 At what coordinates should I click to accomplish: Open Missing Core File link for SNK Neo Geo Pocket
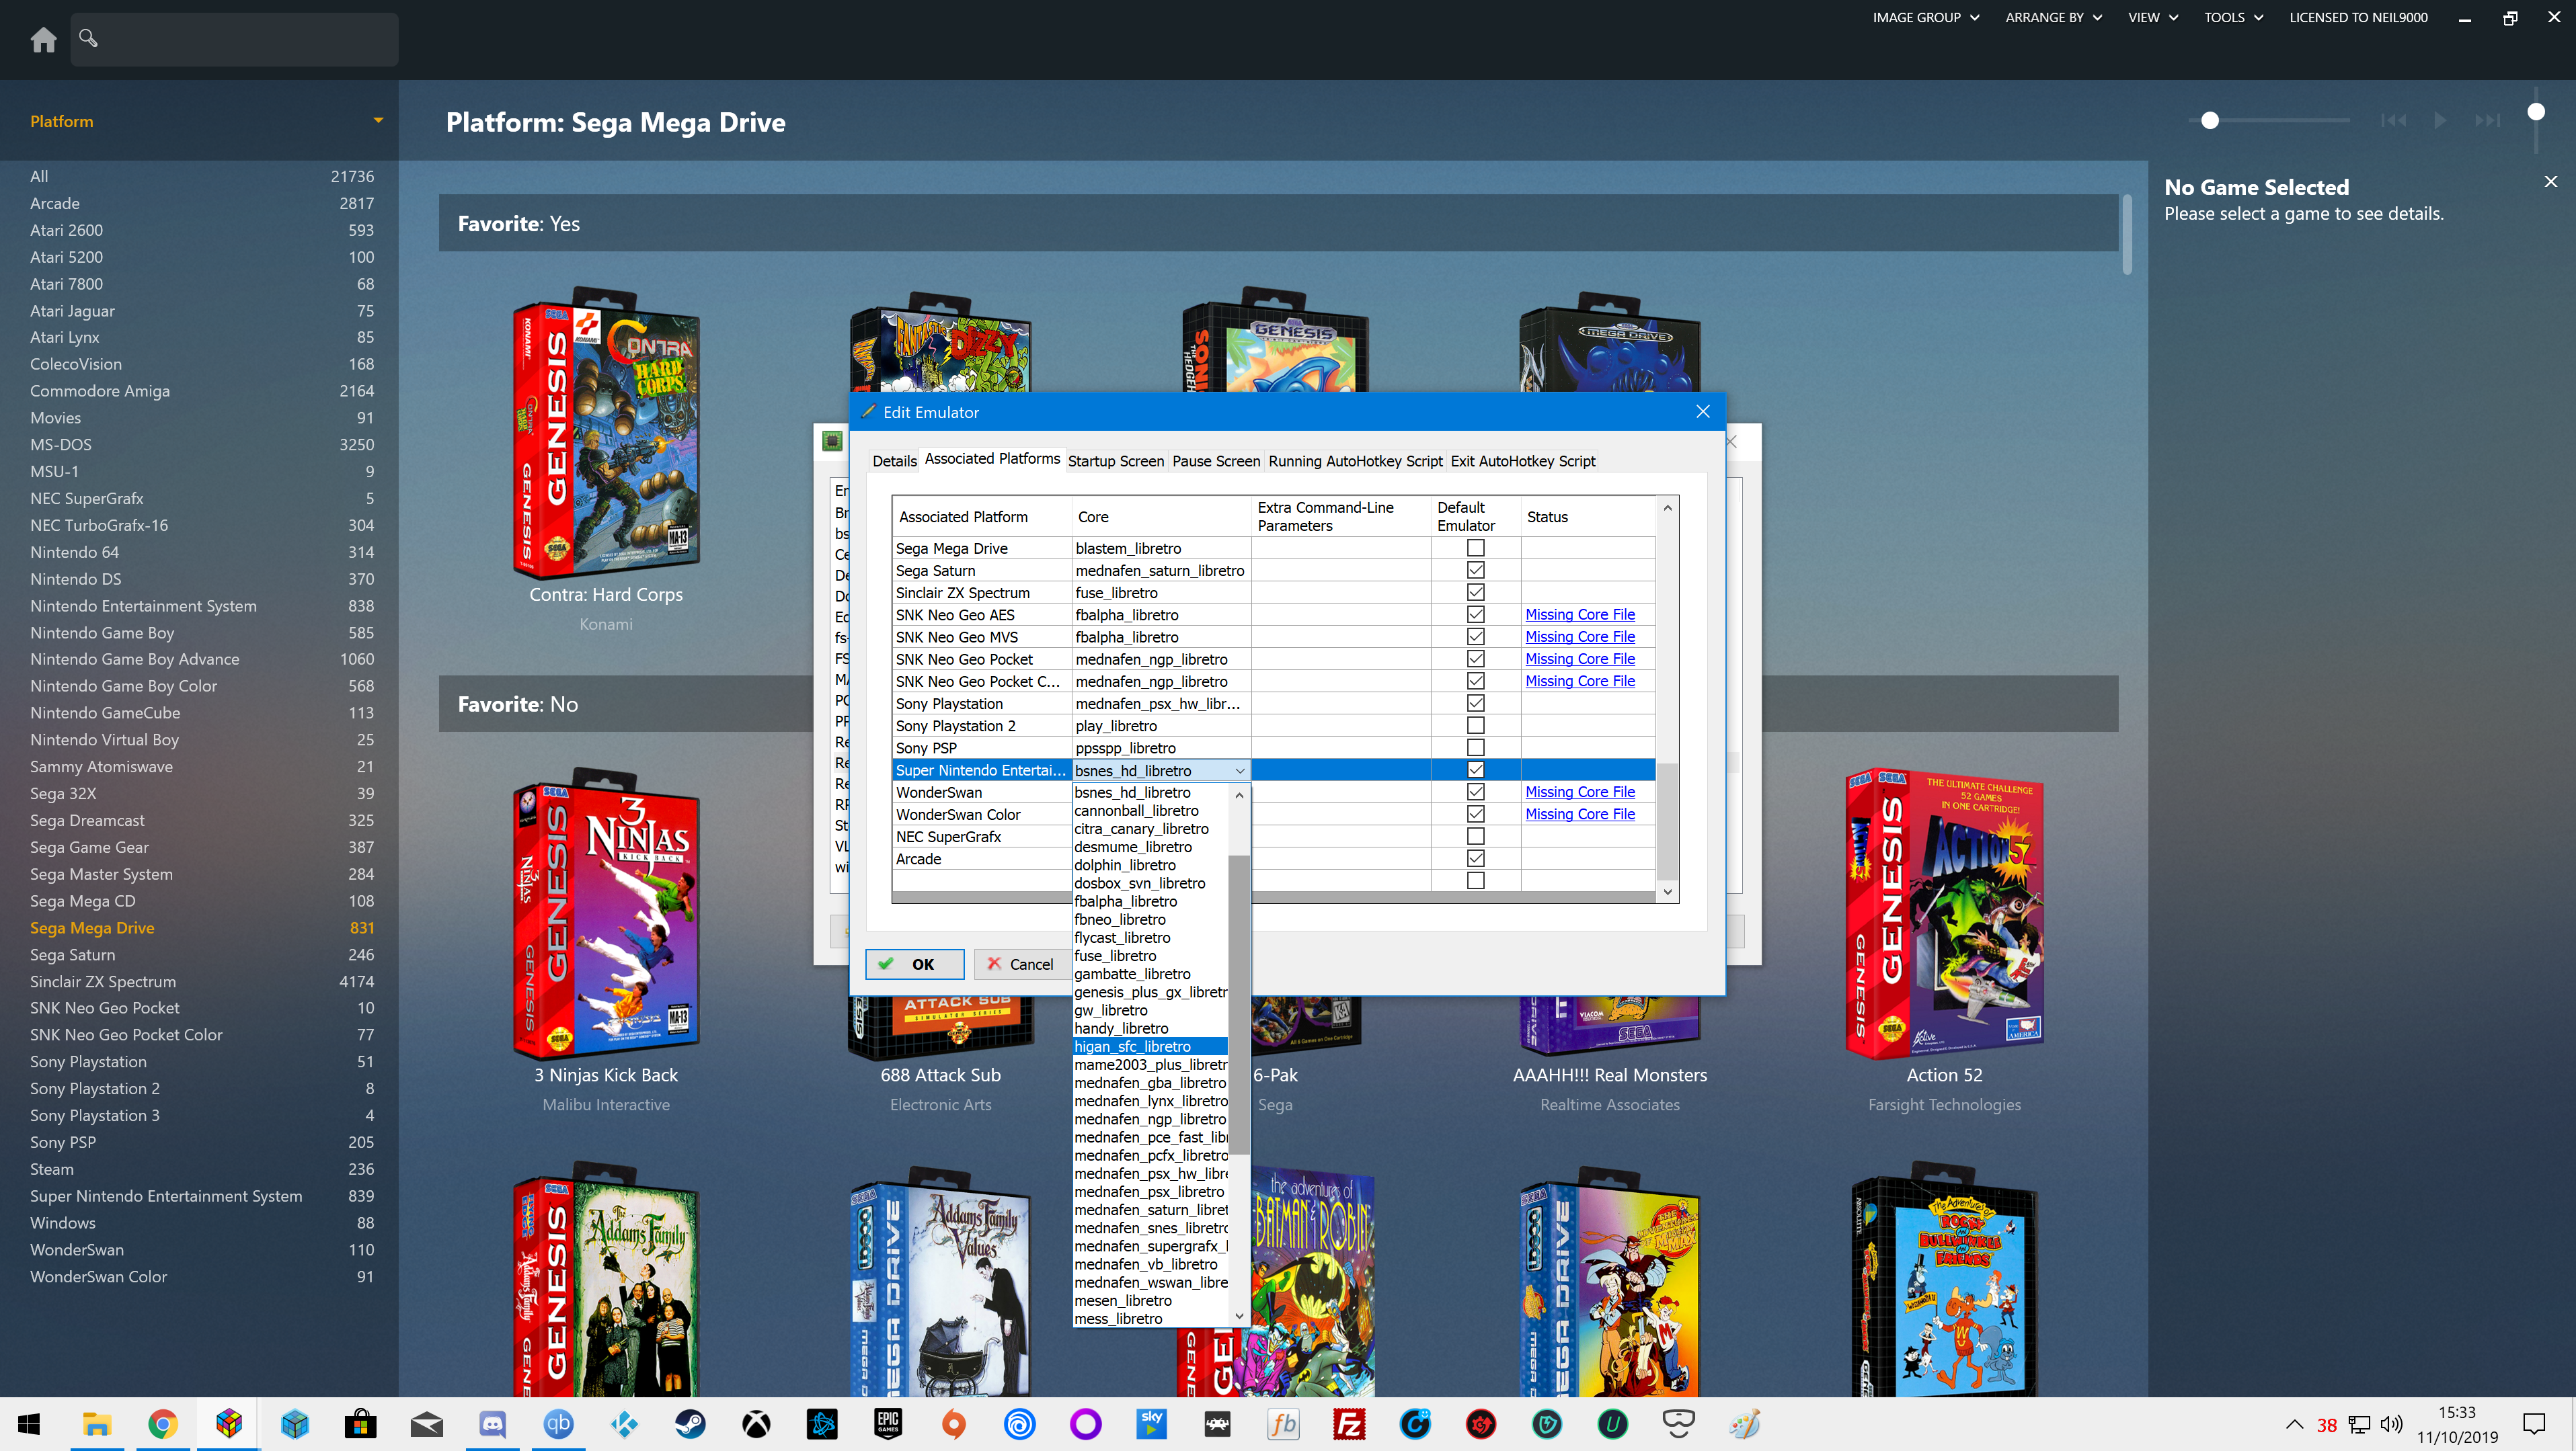click(x=1579, y=659)
